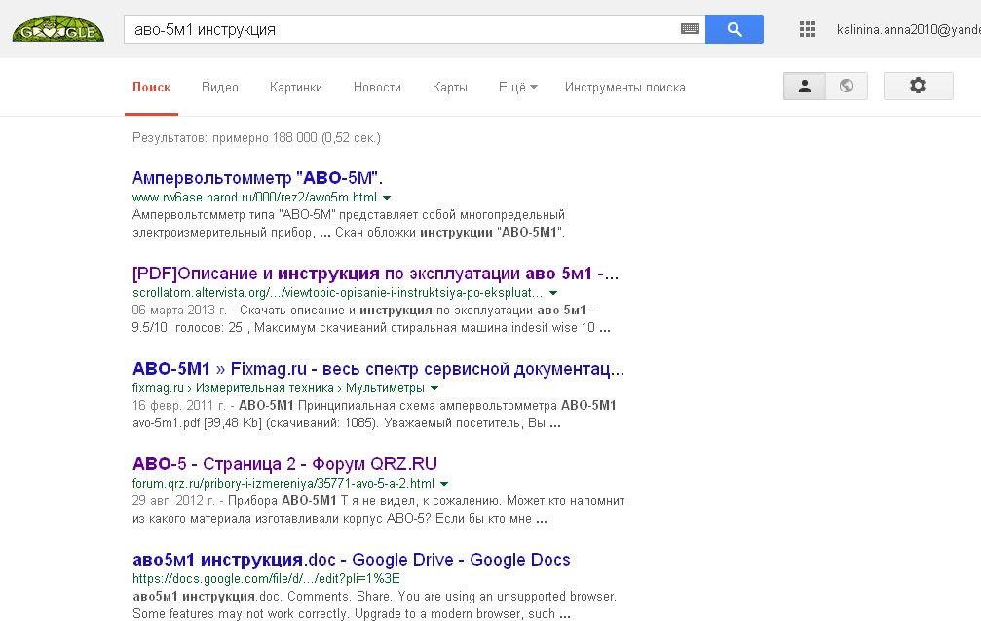
Task: Click the blue magnifier search button
Action: point(734,29)
